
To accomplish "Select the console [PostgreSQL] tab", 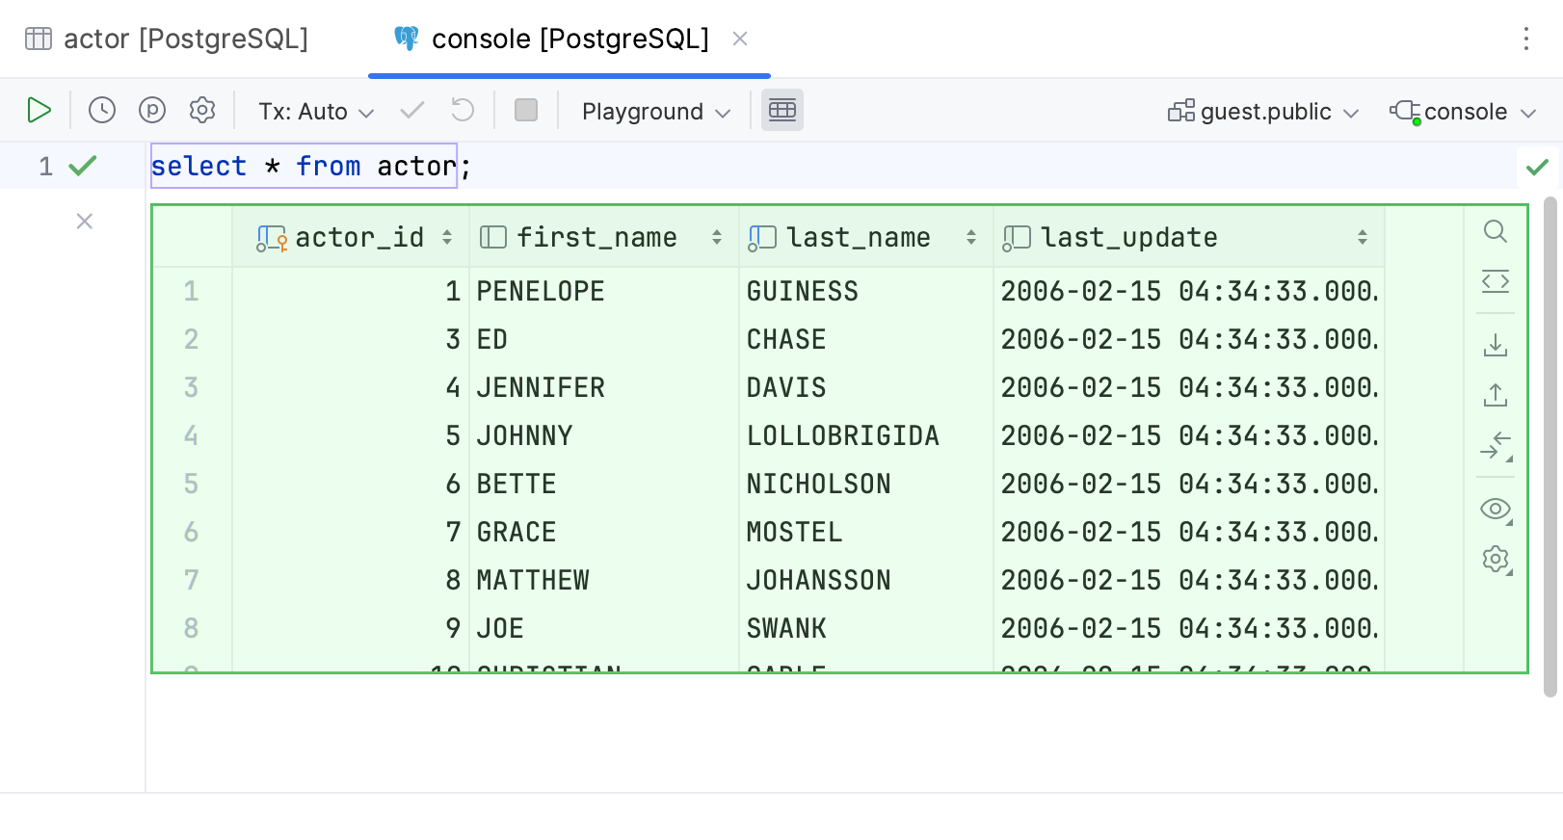I will (x=569, y=39).
